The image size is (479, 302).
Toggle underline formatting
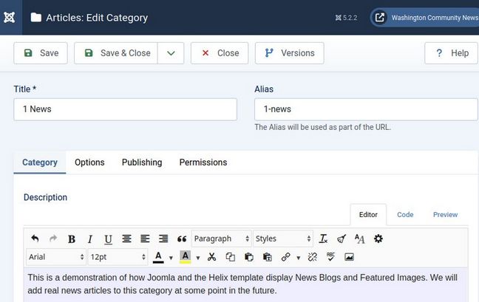tap(108, 238)
